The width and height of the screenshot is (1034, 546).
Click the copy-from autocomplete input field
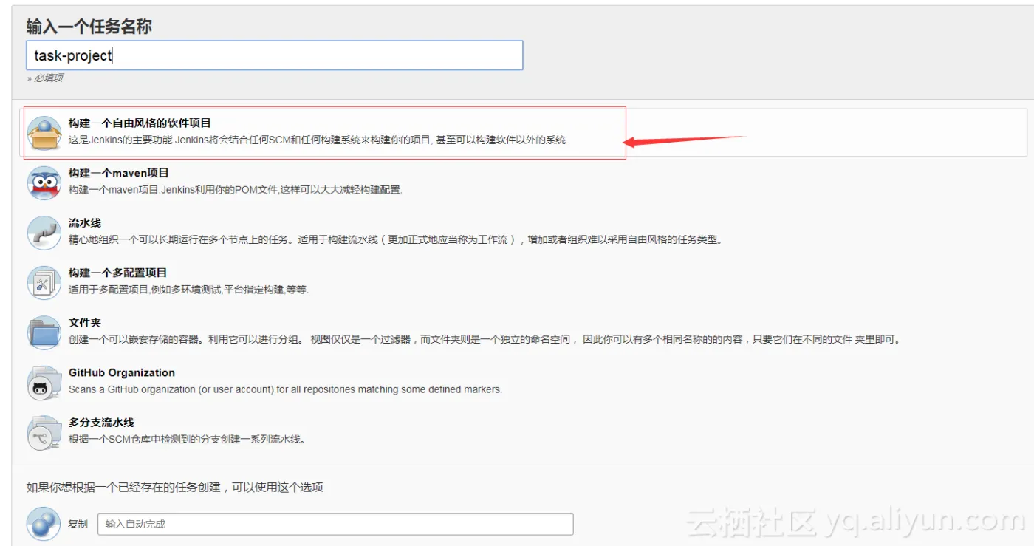335,524
